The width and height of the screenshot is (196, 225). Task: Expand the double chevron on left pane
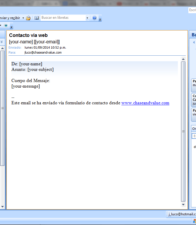tap(2, 42)
